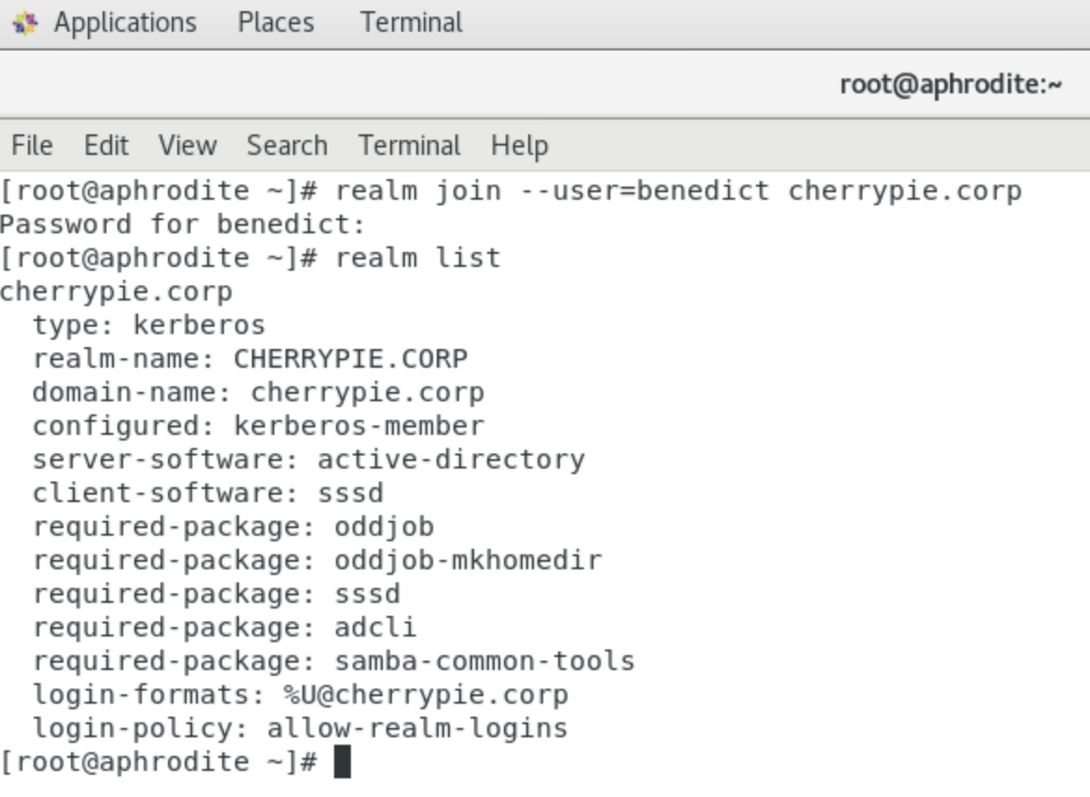The width and height of the screenshot is (1090, 797).
Task: Open the Terminal menu in window menubar
Action: [409, 146]
